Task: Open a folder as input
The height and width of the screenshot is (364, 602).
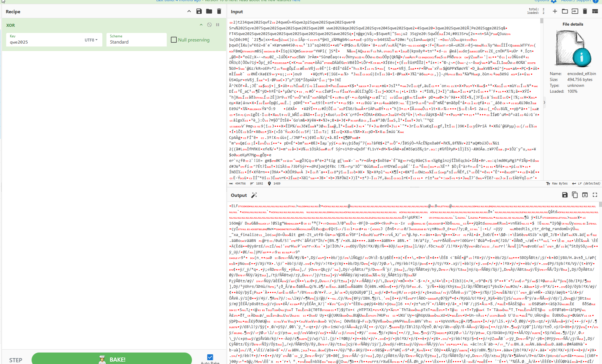Action: click(x=565, y=11)
